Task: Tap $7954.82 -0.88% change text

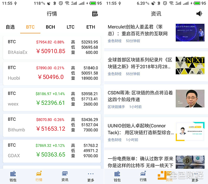Action: point(50,42)
